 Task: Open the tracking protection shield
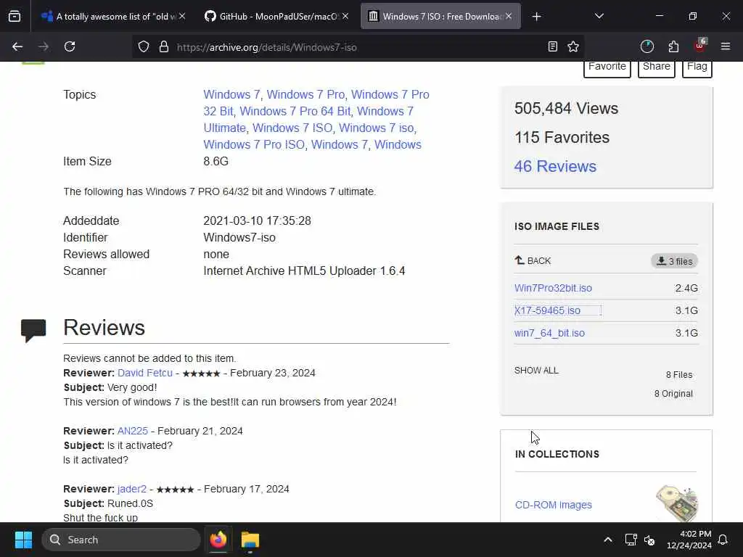click(x=144, y=46)
